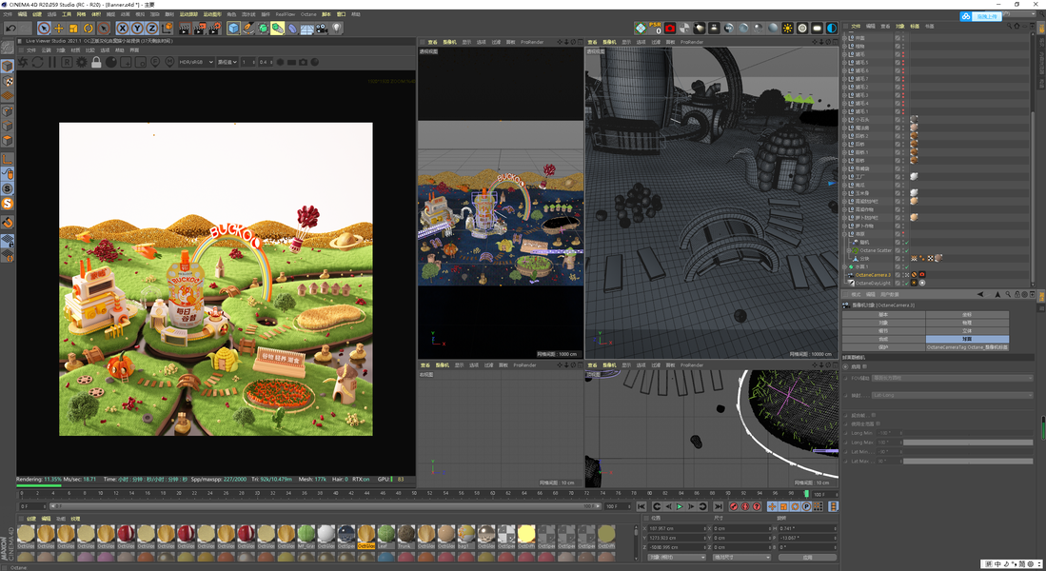Open the FOV mode dropdown in camera attributes
Screen dimensions: 1046x571
953,378
